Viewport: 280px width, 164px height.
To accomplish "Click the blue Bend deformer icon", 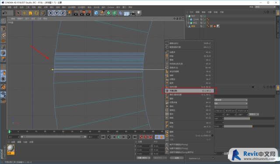I will [121, 13].
